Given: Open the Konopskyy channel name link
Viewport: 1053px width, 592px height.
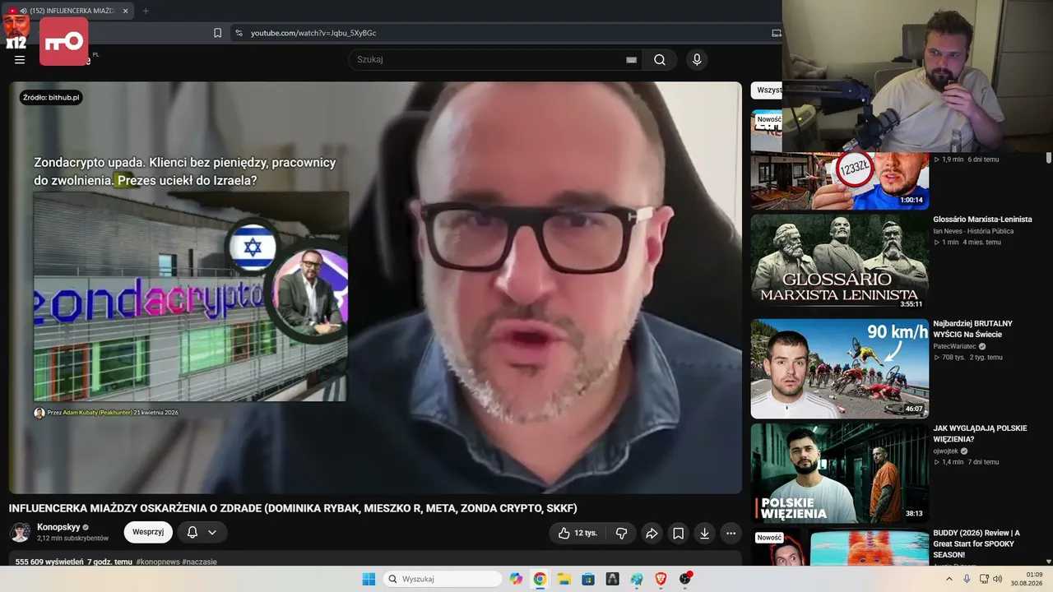Looking at the screenshot, I should tap(58, 527).
